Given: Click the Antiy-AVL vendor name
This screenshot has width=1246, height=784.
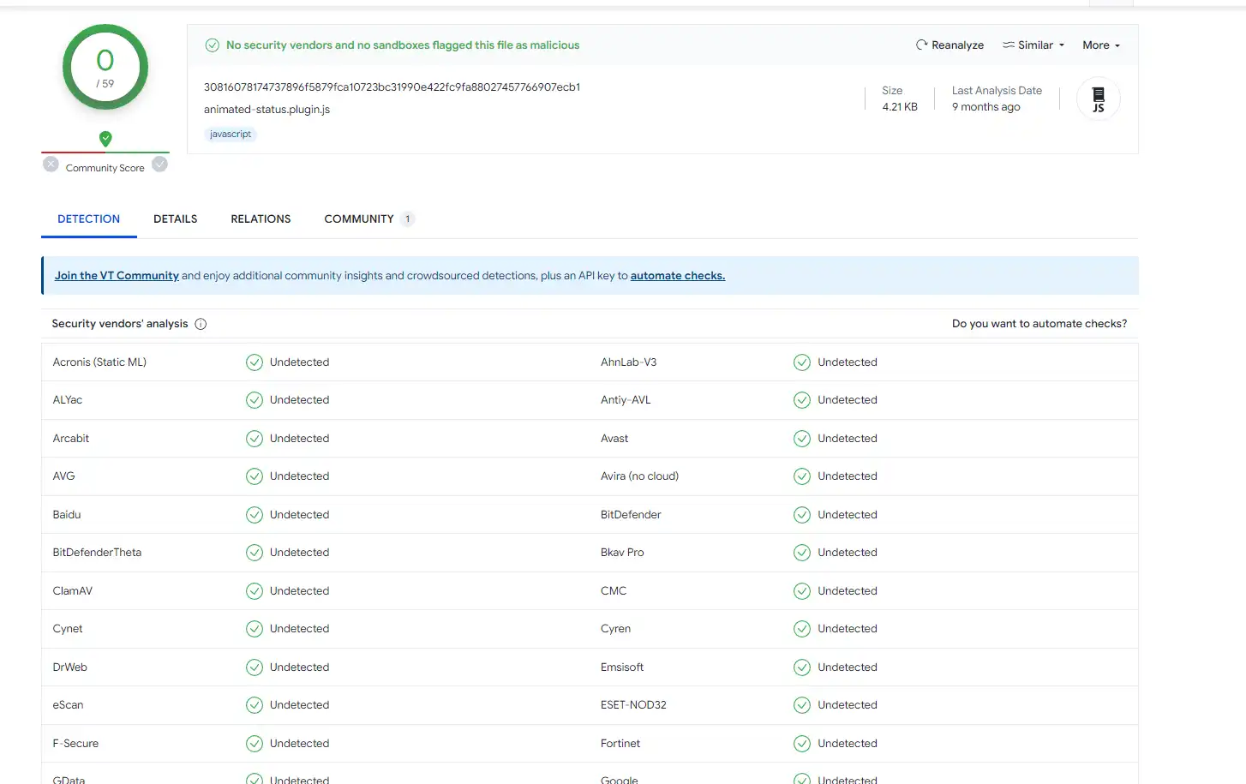Looking at the screenshot, I should click(626, 400).
